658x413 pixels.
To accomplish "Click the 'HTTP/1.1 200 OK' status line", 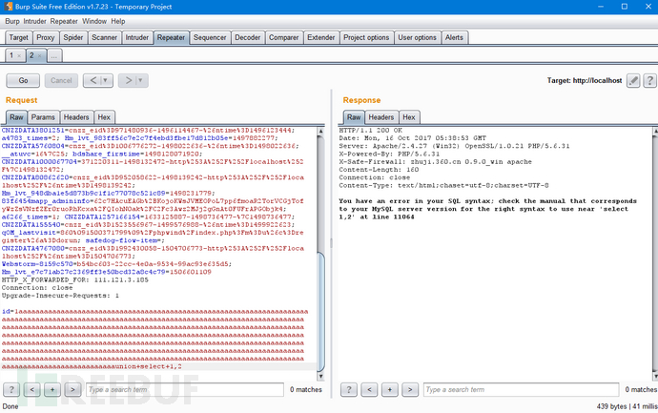I will pyautogui.click(x=371, y=130).
